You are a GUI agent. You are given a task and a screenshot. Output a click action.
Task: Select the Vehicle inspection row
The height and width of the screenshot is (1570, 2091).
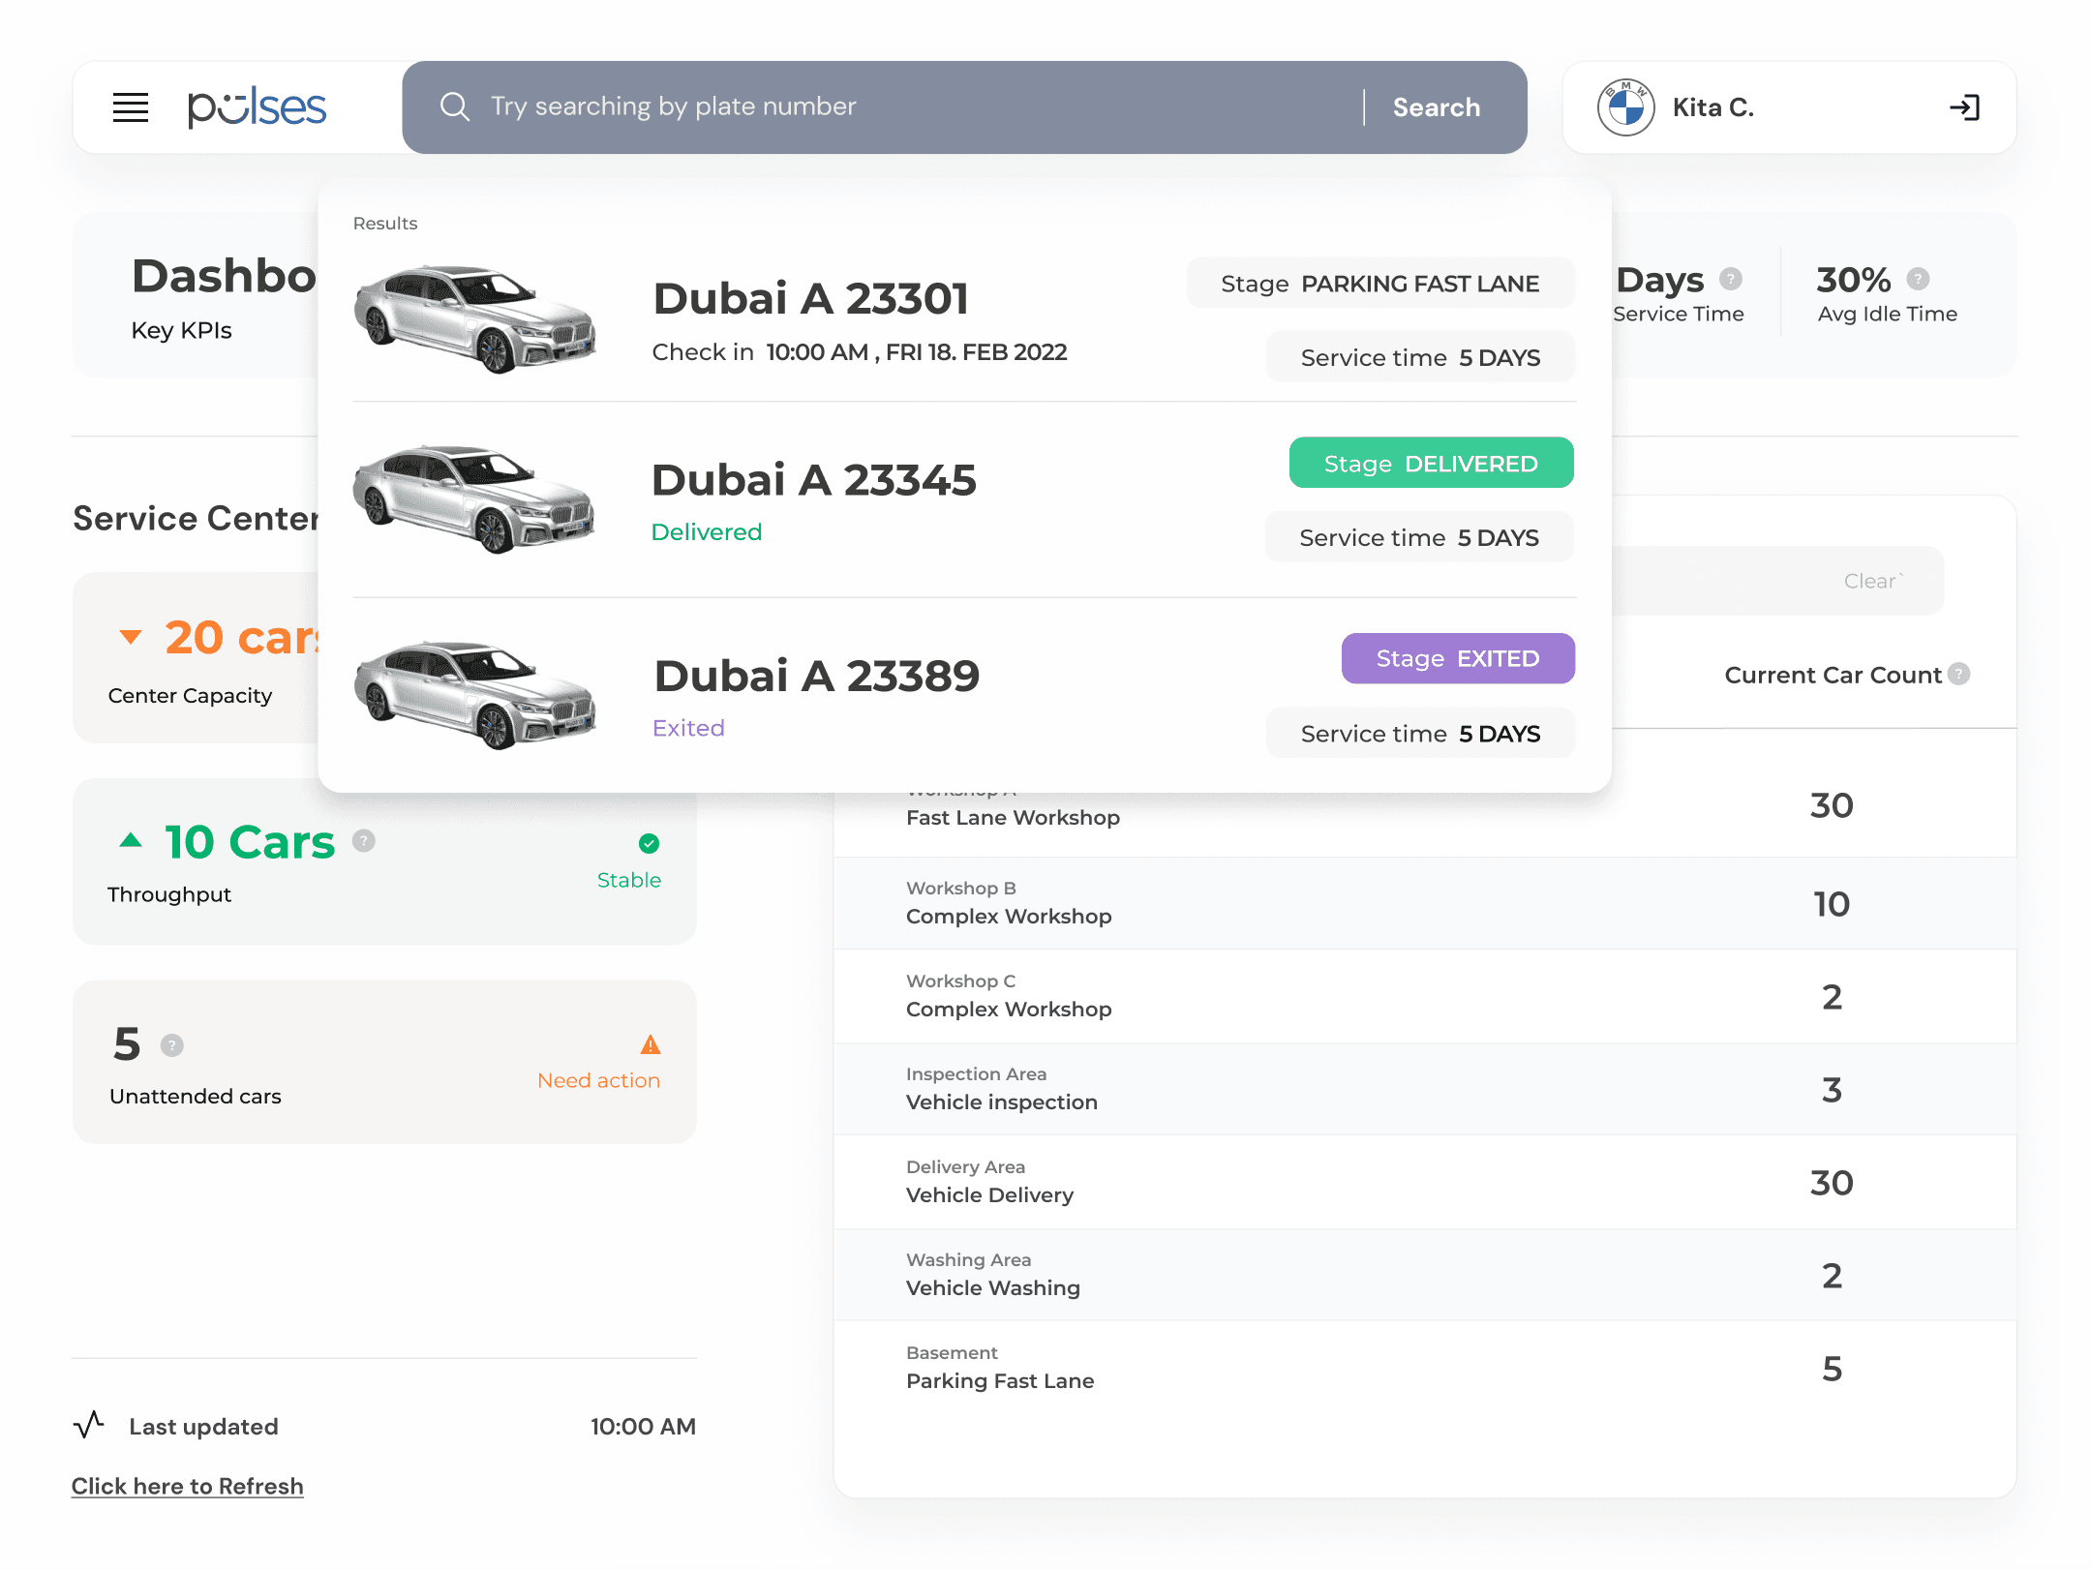[1425, 1089]
